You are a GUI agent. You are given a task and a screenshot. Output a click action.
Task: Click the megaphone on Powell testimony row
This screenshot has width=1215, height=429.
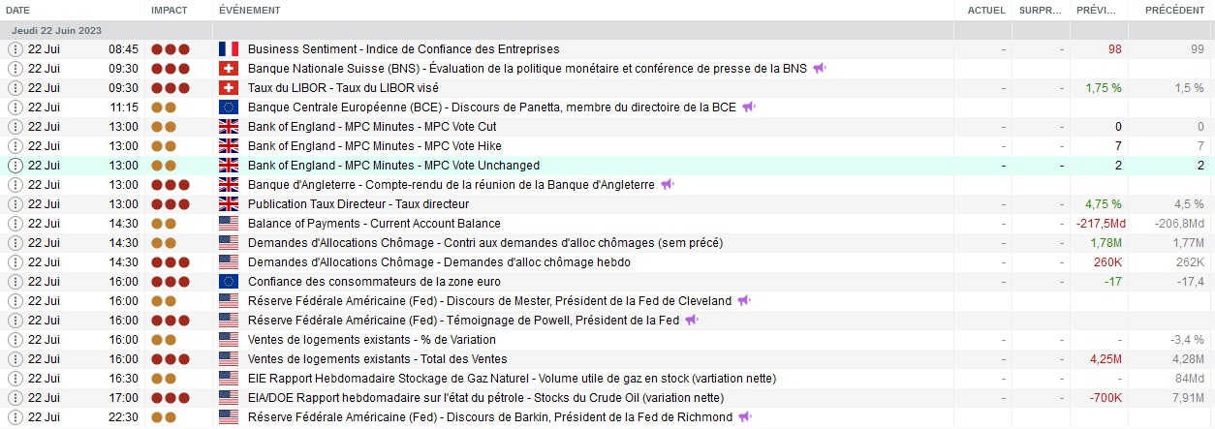click(x=692, y=321)
